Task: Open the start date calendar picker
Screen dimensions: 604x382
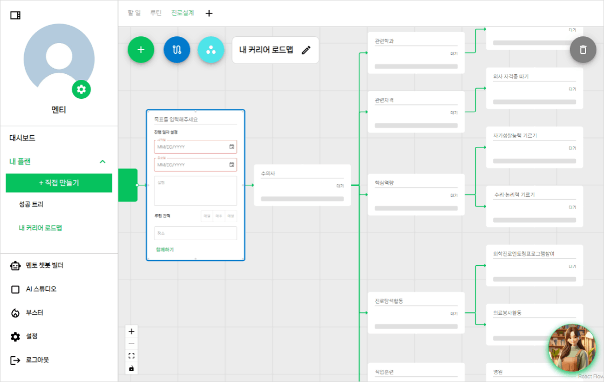Action: click(232, 147)
